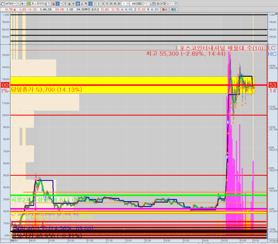The height and width of the screenshot is (244, 278).
Task: Open the custom interval dropdown before 400
Action: 128,3
